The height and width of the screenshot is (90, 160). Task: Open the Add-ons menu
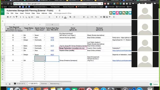pyautogui.click(x=44, y=13)
